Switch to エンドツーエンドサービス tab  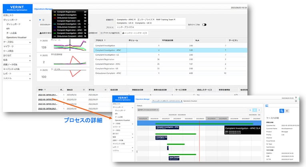135,33
